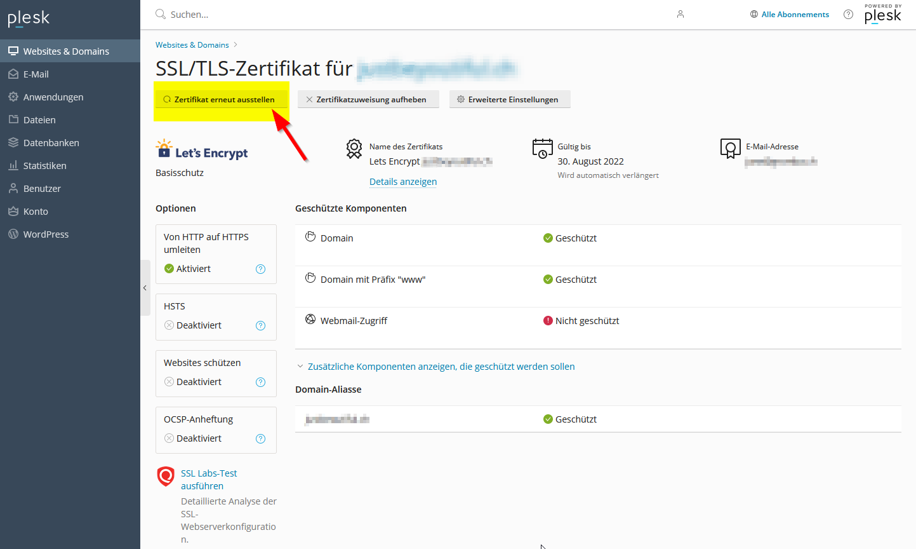Open E-Mail in the sidebar menu
The image size is (916, 549).
pos(36,74)
